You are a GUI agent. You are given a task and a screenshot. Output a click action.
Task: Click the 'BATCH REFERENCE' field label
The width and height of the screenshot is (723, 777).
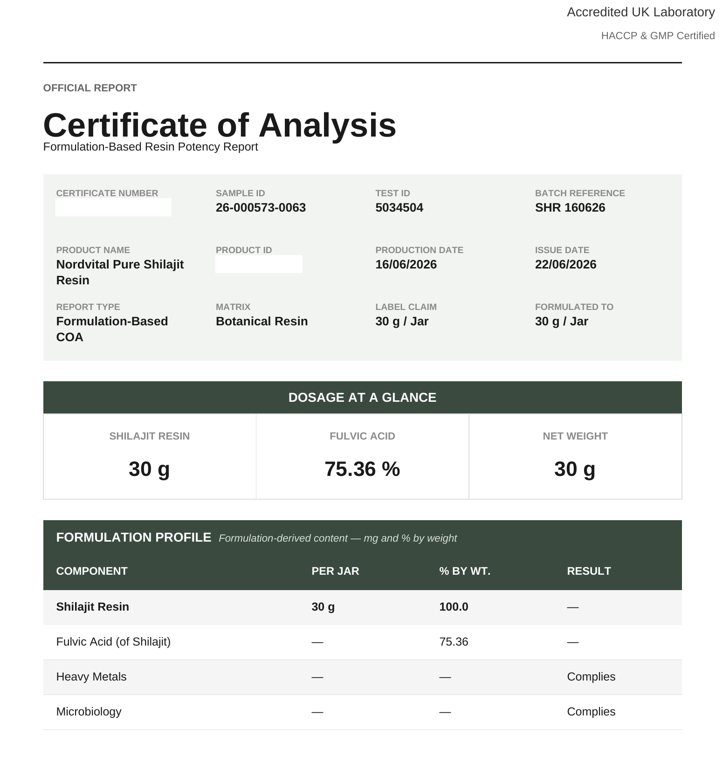pyautogui.click(x=580, y=193)
